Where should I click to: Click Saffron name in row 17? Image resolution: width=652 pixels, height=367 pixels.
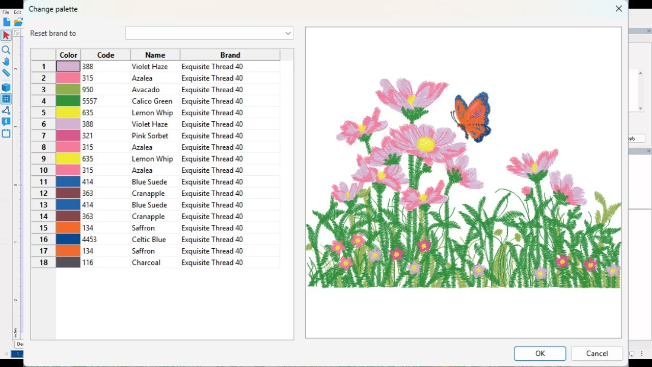tap(155, 251)
